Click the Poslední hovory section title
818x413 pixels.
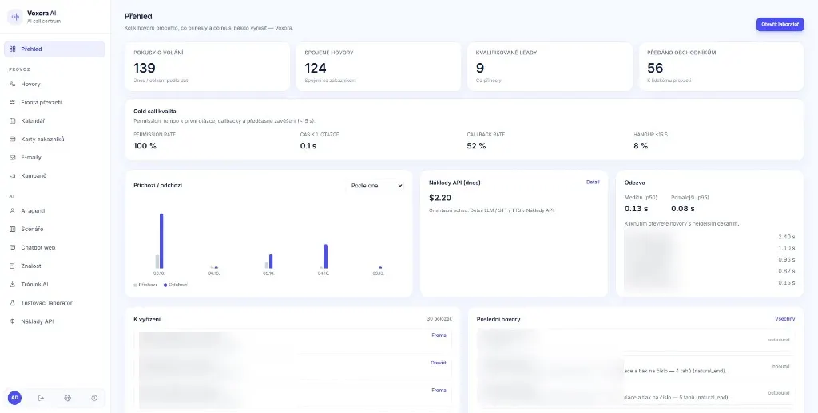[498, 319]
